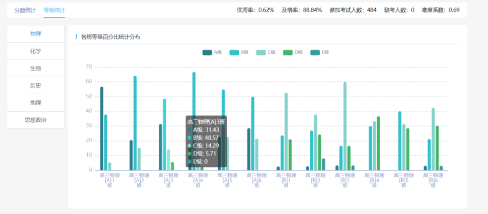The image size is (488, 214).
Task: Click the 高三物理[R]5班 axis label
Action: tap(404, 180)
